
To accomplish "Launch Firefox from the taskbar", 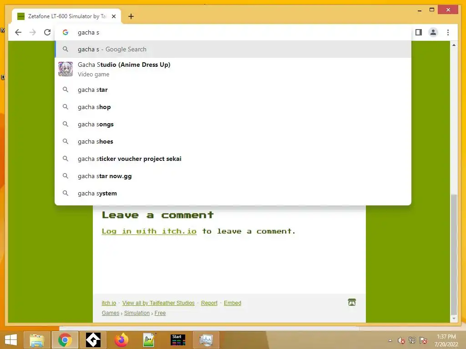I will pos(121,340).
